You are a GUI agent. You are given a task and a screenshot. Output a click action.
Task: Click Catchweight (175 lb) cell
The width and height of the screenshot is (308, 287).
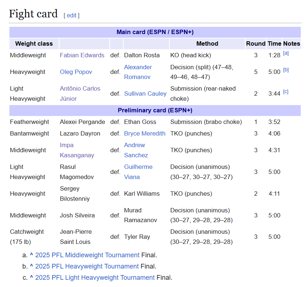tap(27, 237)
